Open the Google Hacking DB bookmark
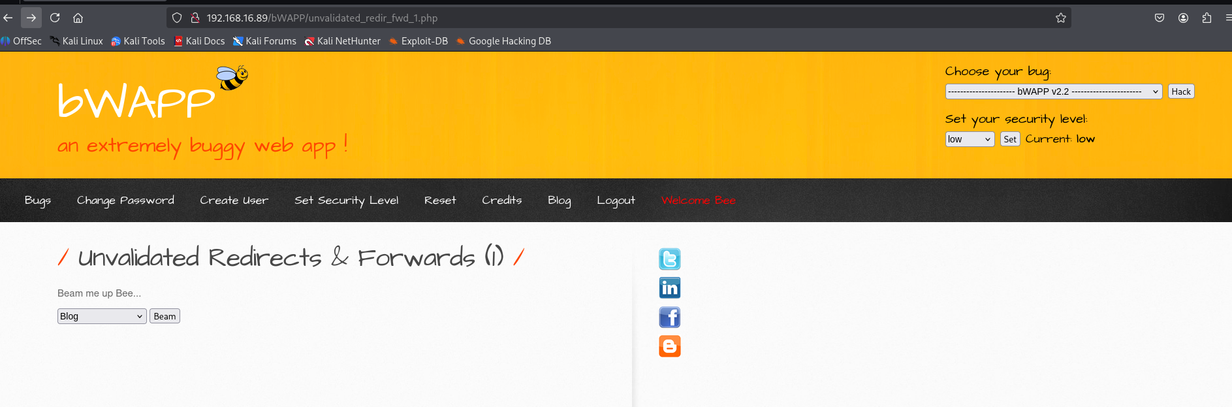 (503, 41)
